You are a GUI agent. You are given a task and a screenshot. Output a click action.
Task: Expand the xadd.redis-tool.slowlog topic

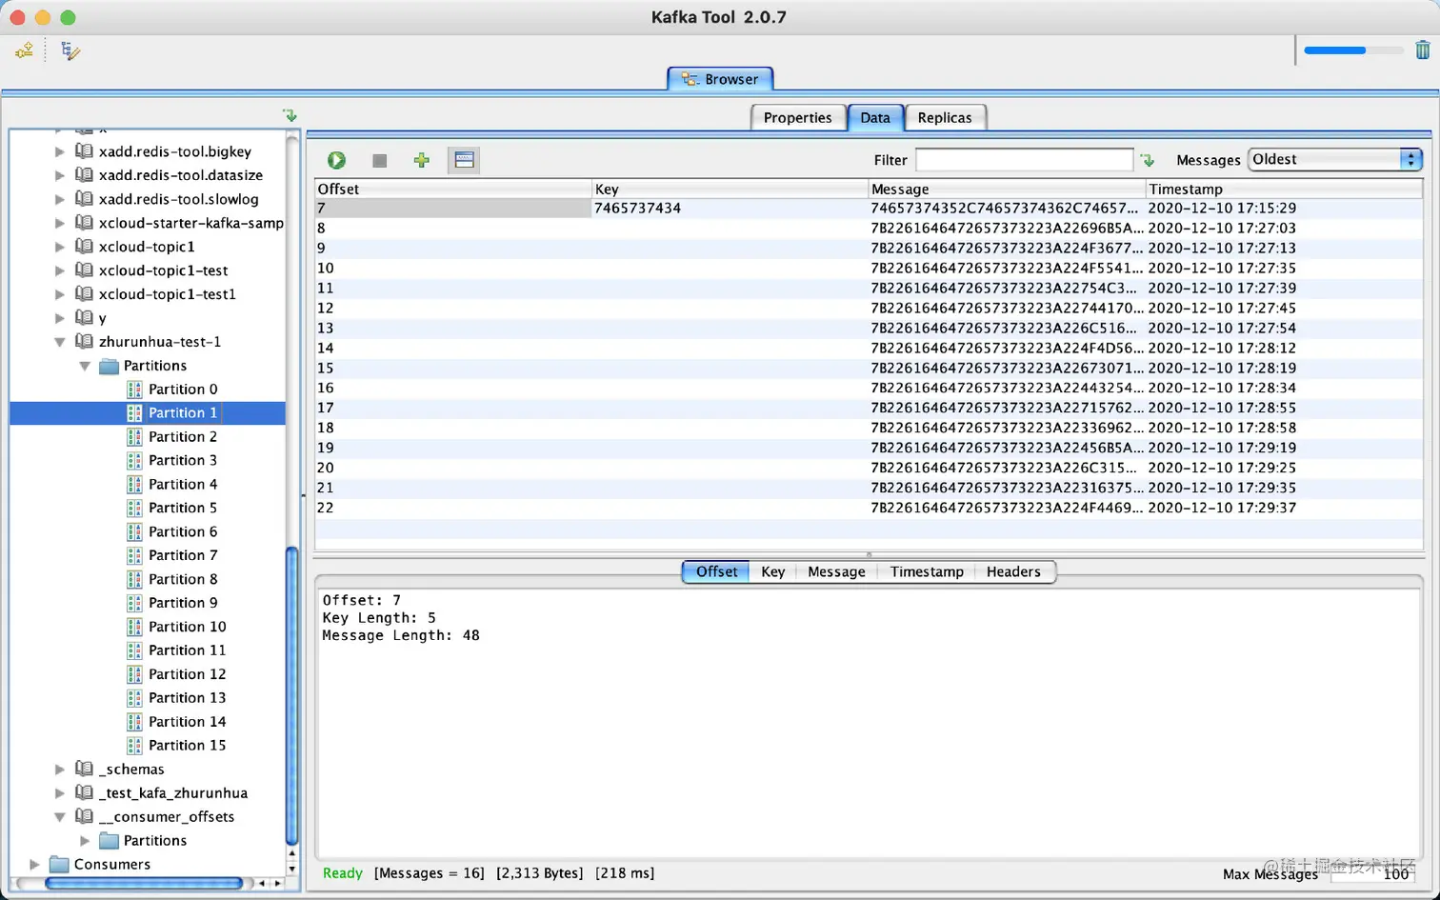(60, 199)
